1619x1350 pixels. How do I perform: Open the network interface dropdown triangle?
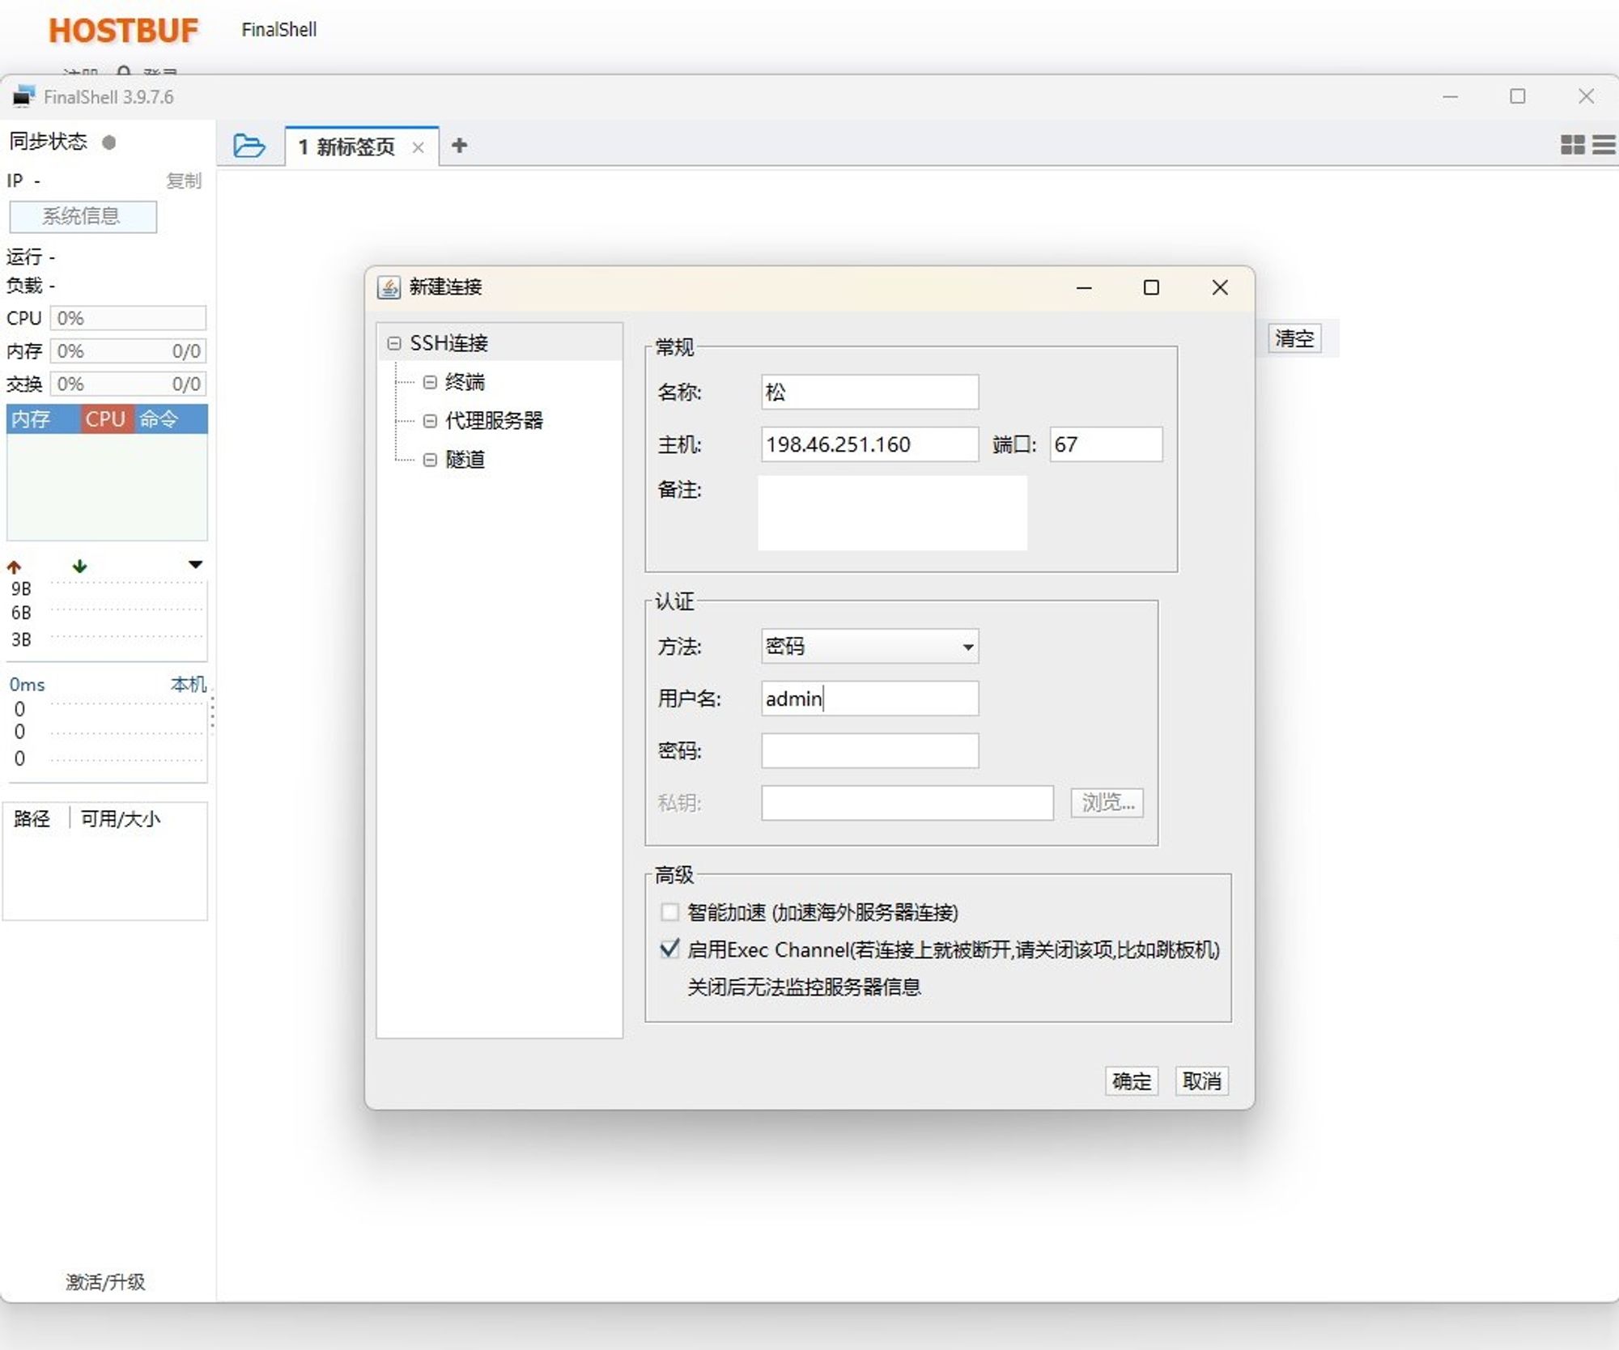(195, 564)
